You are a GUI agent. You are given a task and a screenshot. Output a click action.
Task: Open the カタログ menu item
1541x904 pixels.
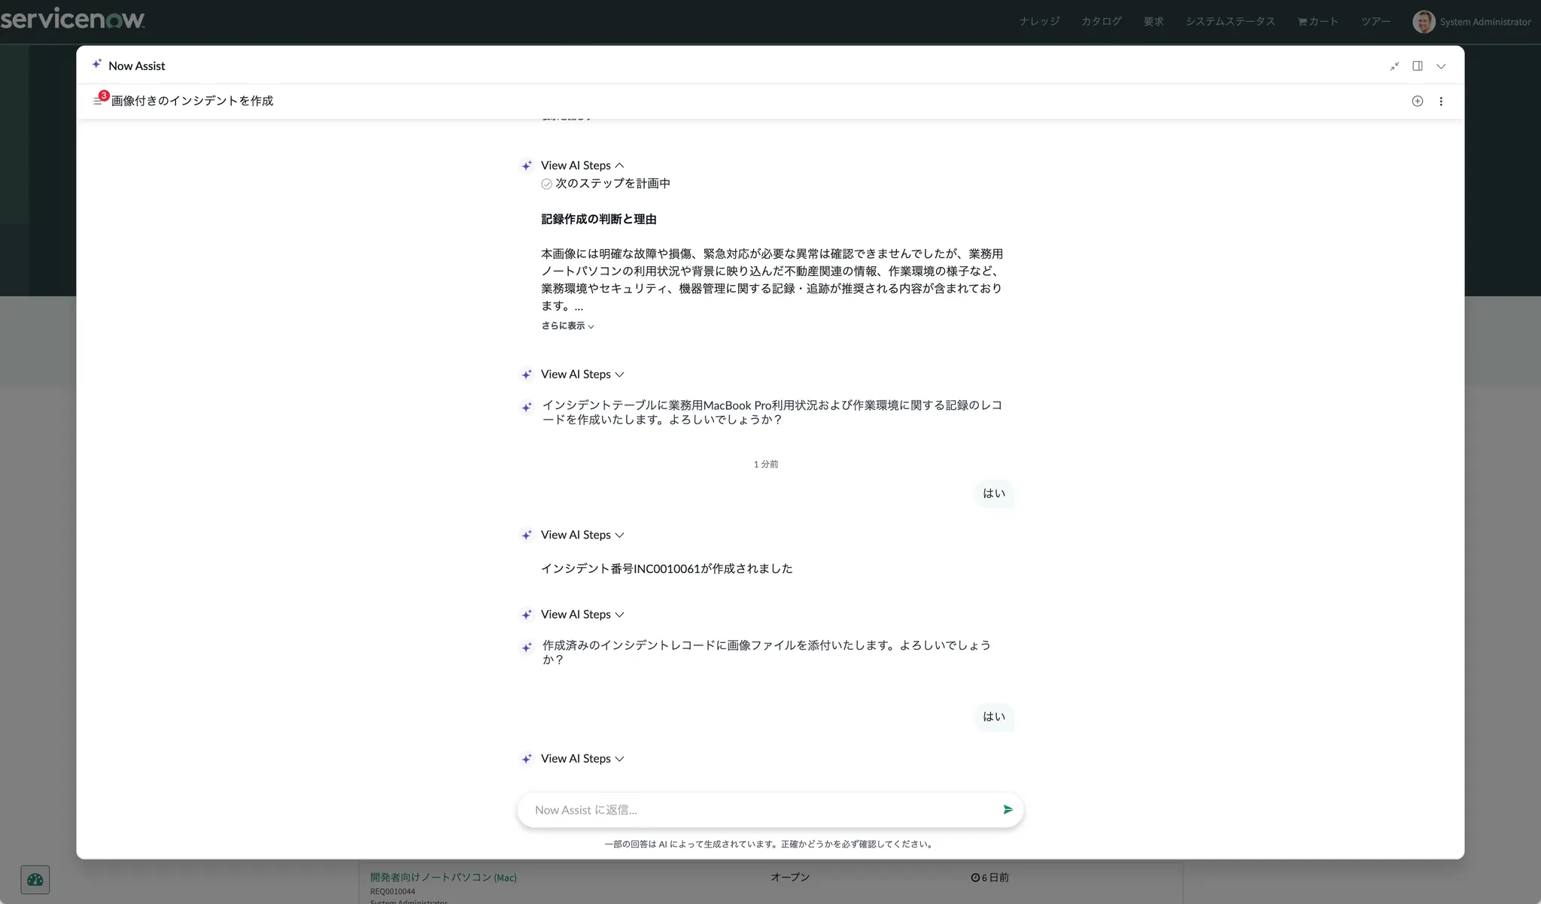(1101, 22)
